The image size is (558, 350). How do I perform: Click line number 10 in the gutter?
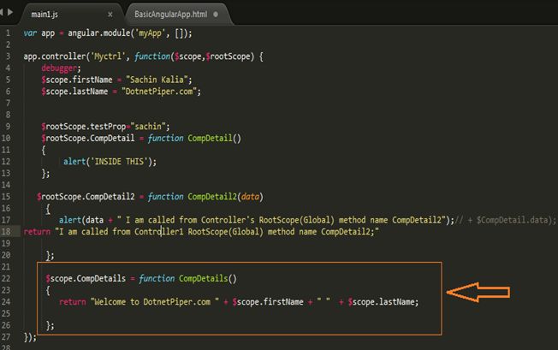click(6, 138)
